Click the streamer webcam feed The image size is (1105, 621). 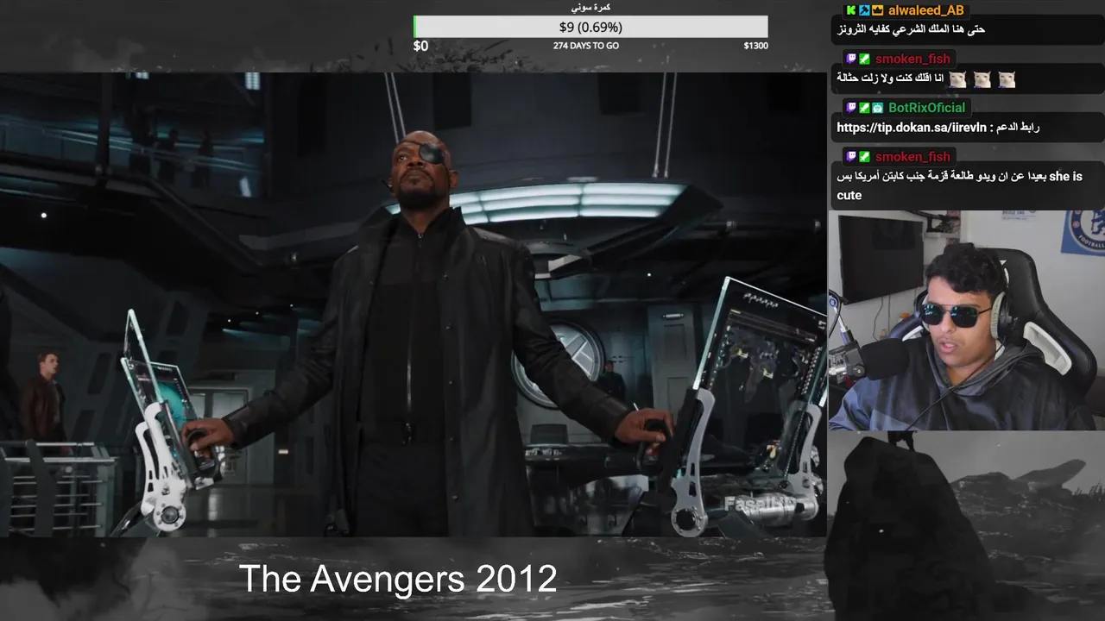point(966,320)
